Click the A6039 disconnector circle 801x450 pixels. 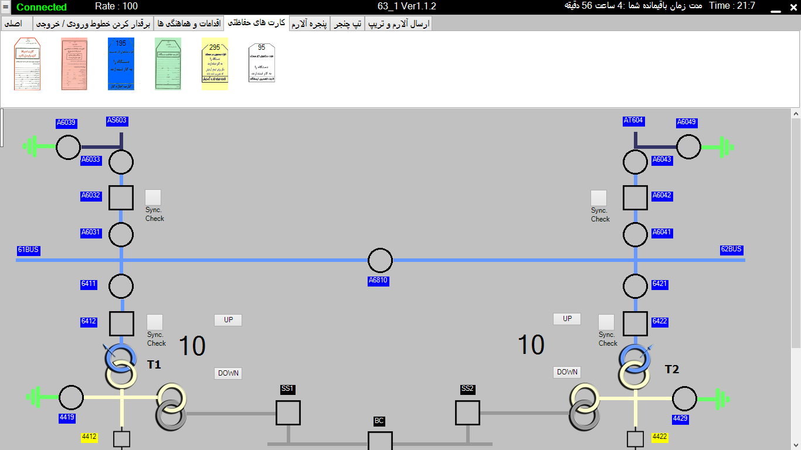click(x=69, y=147)
